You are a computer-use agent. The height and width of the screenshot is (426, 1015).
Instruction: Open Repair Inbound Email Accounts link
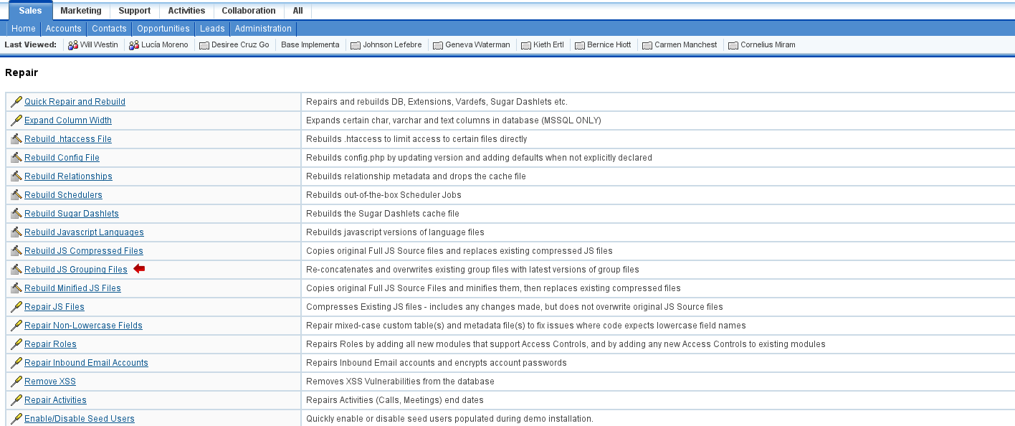[86, 363]
